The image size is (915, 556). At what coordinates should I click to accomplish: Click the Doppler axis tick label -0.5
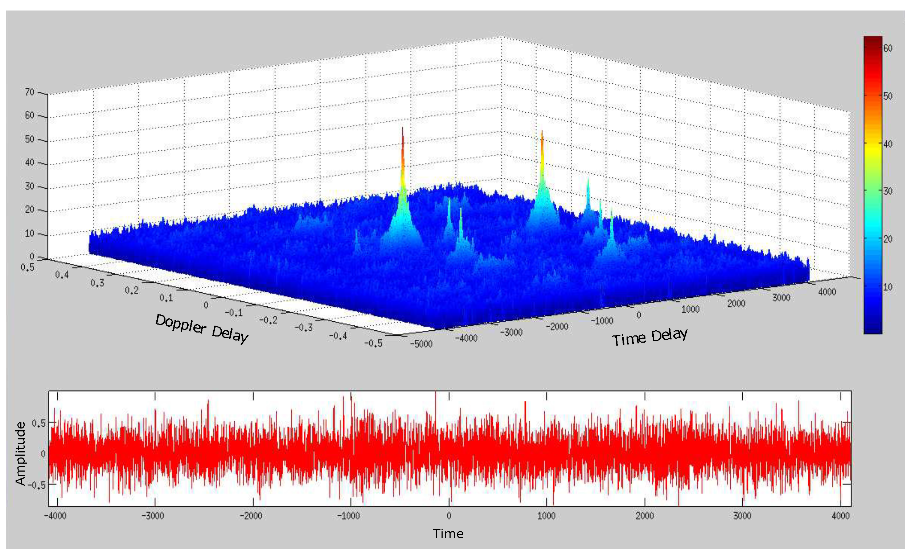(373, 344)
